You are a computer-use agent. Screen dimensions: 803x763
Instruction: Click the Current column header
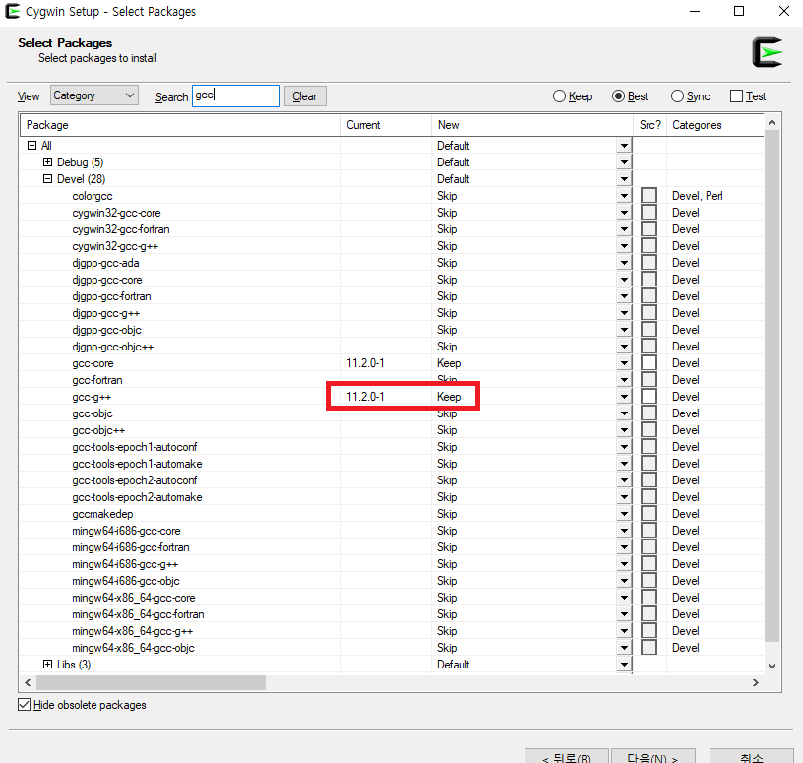point(386,125)
